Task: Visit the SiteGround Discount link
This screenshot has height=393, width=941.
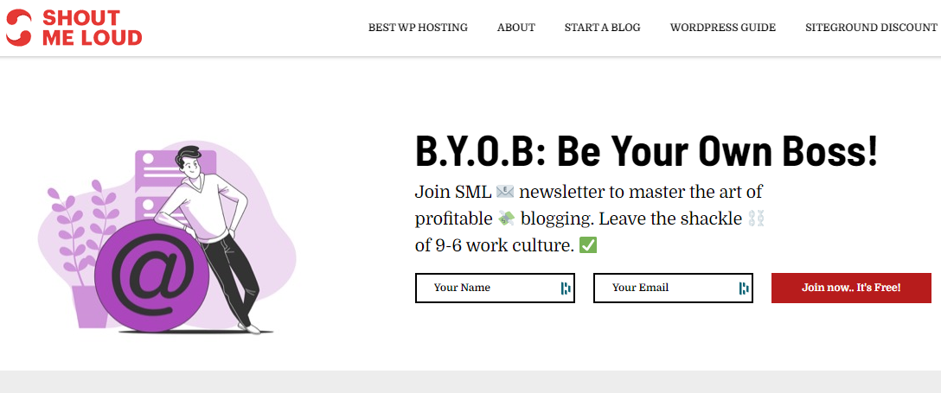Action: pos(872,28)
